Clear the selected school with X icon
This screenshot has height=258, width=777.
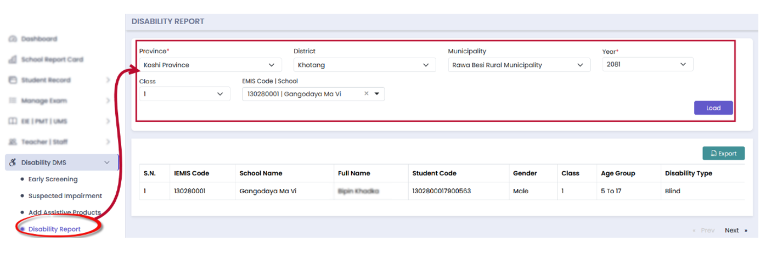tap(366, 94)
